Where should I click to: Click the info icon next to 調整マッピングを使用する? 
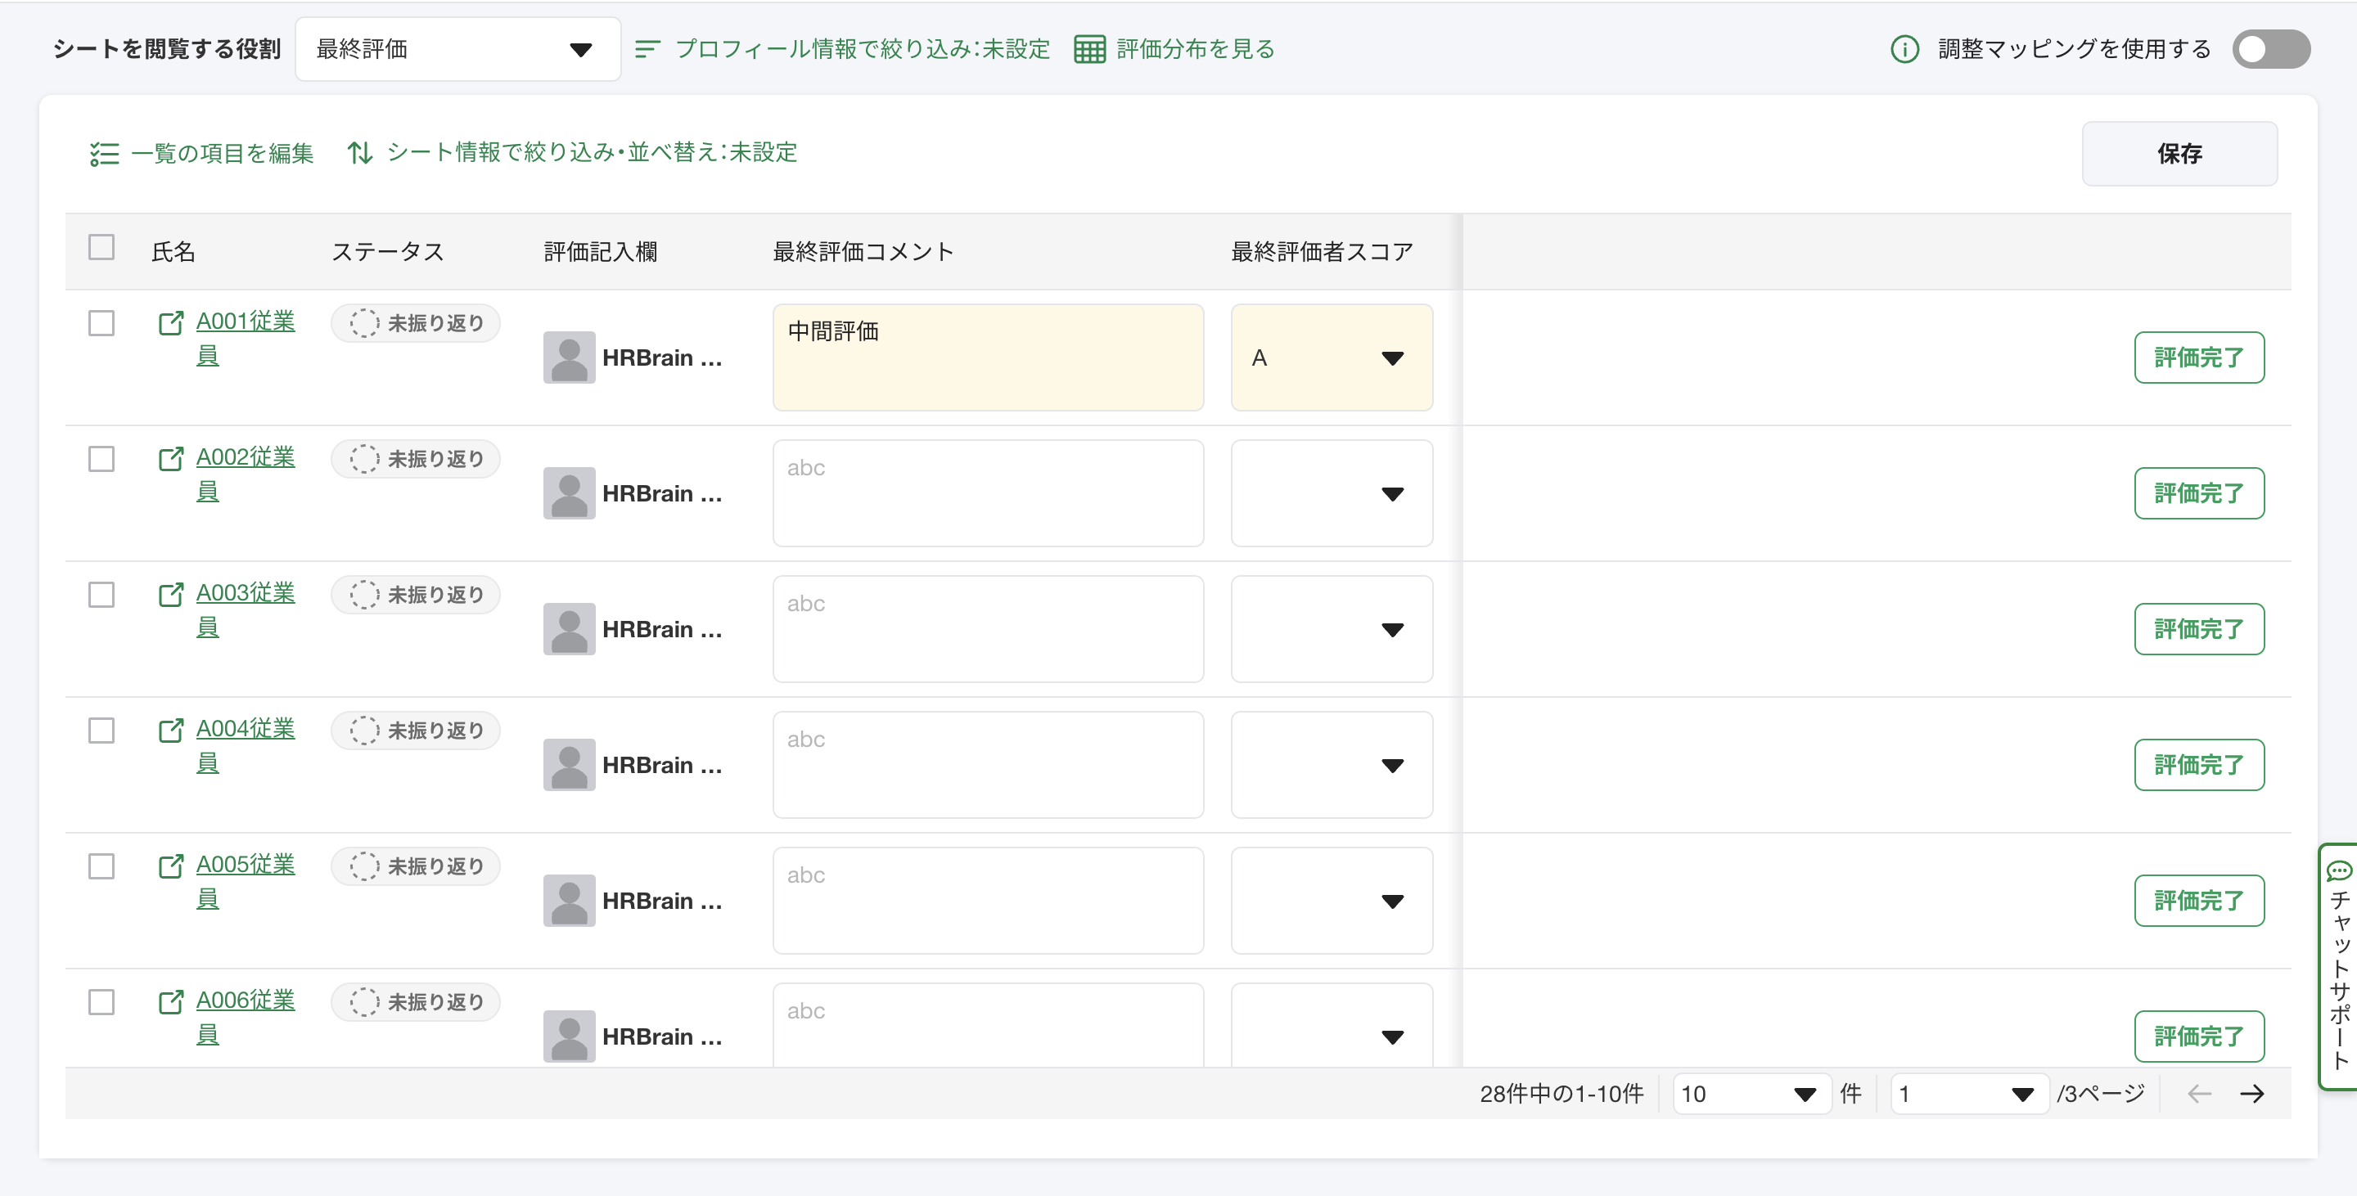pyautogui.click(x=1904, y=49)
